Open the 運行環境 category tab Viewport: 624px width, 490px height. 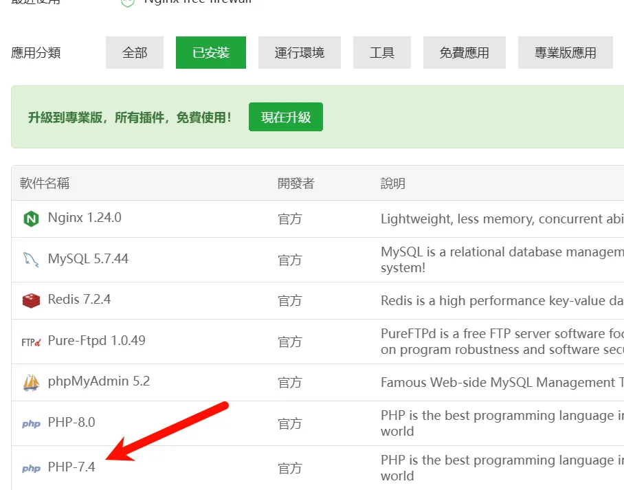299,52
